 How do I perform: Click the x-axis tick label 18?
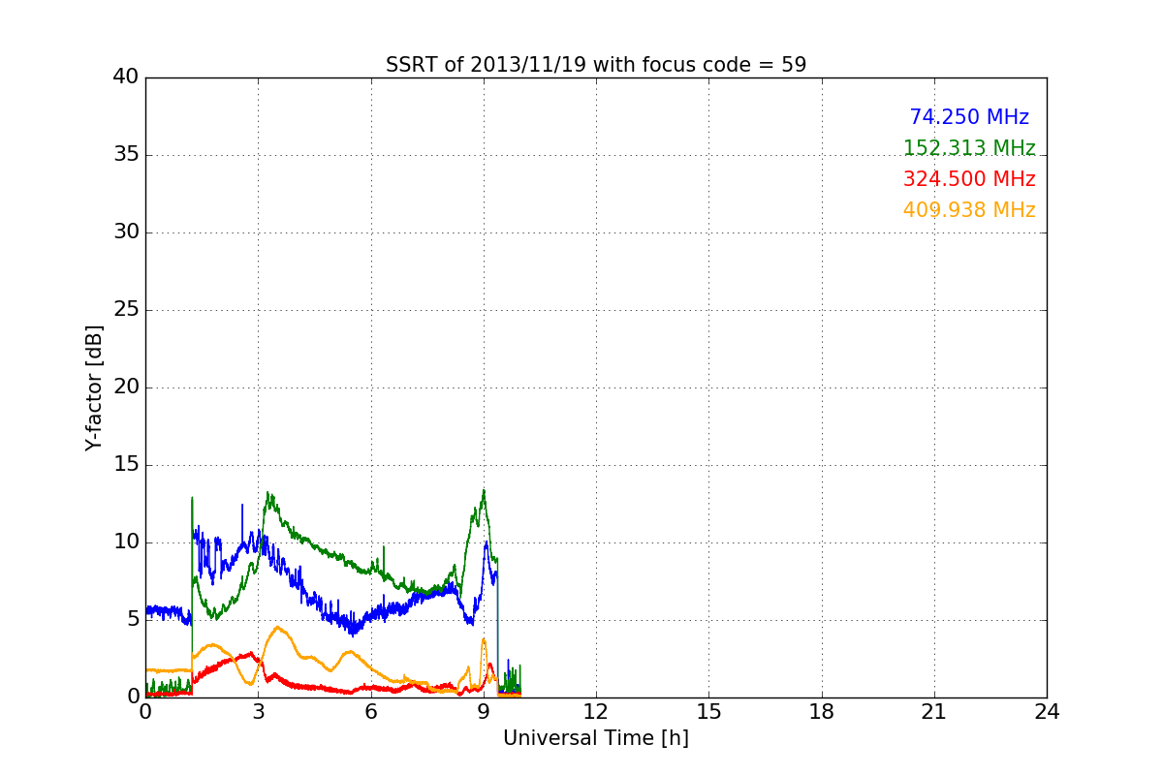pos(822,712)
